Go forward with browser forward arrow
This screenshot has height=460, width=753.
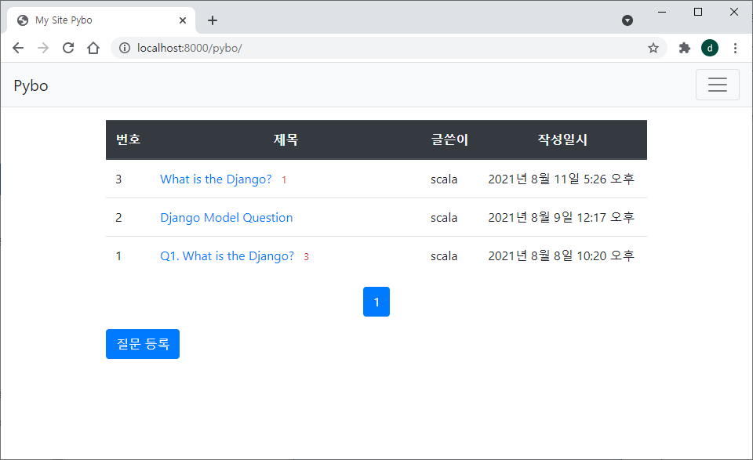[x=43, y=48]
